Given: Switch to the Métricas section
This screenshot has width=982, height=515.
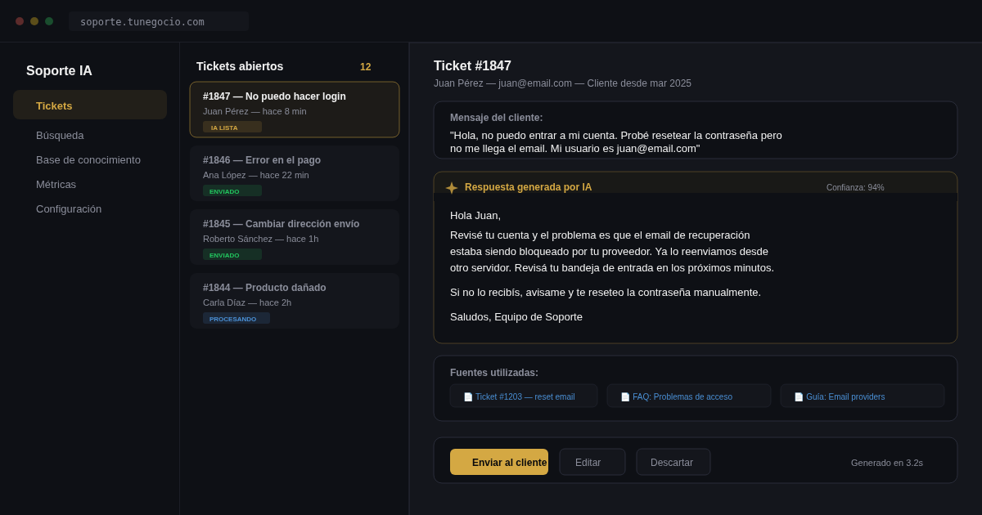Looking at the screenshot, I should 56,184.
